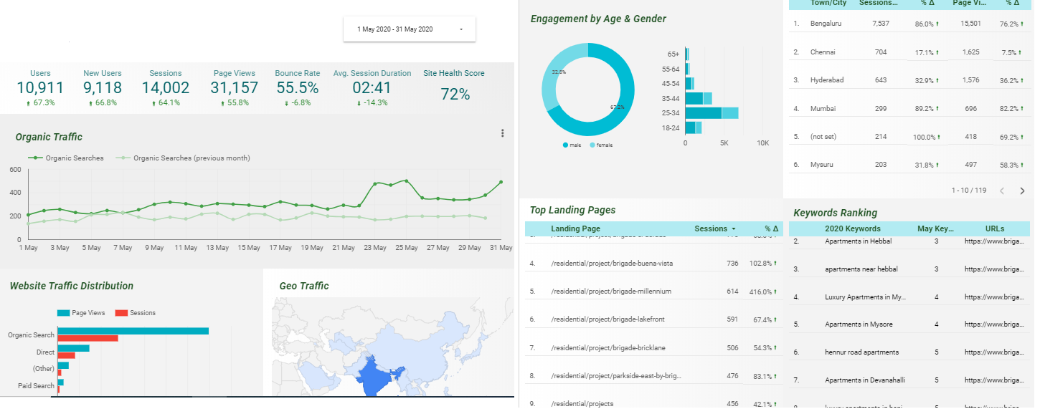Click the % Δ header in Top Landing Pages
The height and width of the screenshot is (414, 1040).
771,228
